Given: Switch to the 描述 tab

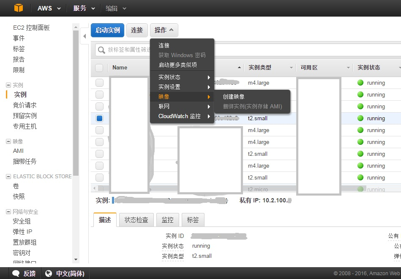Looking at the screenshot, I should [105, 220].
